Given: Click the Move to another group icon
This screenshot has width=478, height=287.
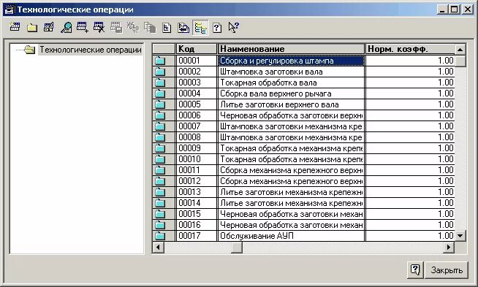Looking at the screenshot, I should pyautogui.click(x=183, y=28).
